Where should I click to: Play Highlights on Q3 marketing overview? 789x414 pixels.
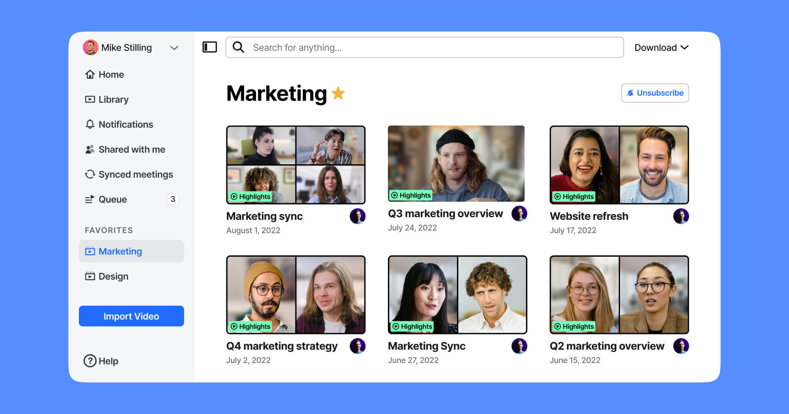click(411, 195)
